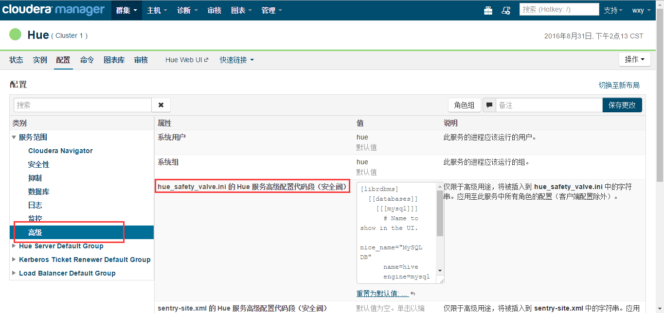Click the 系统组 property name
Screen dimensions: 664x313
coord(168,162)
